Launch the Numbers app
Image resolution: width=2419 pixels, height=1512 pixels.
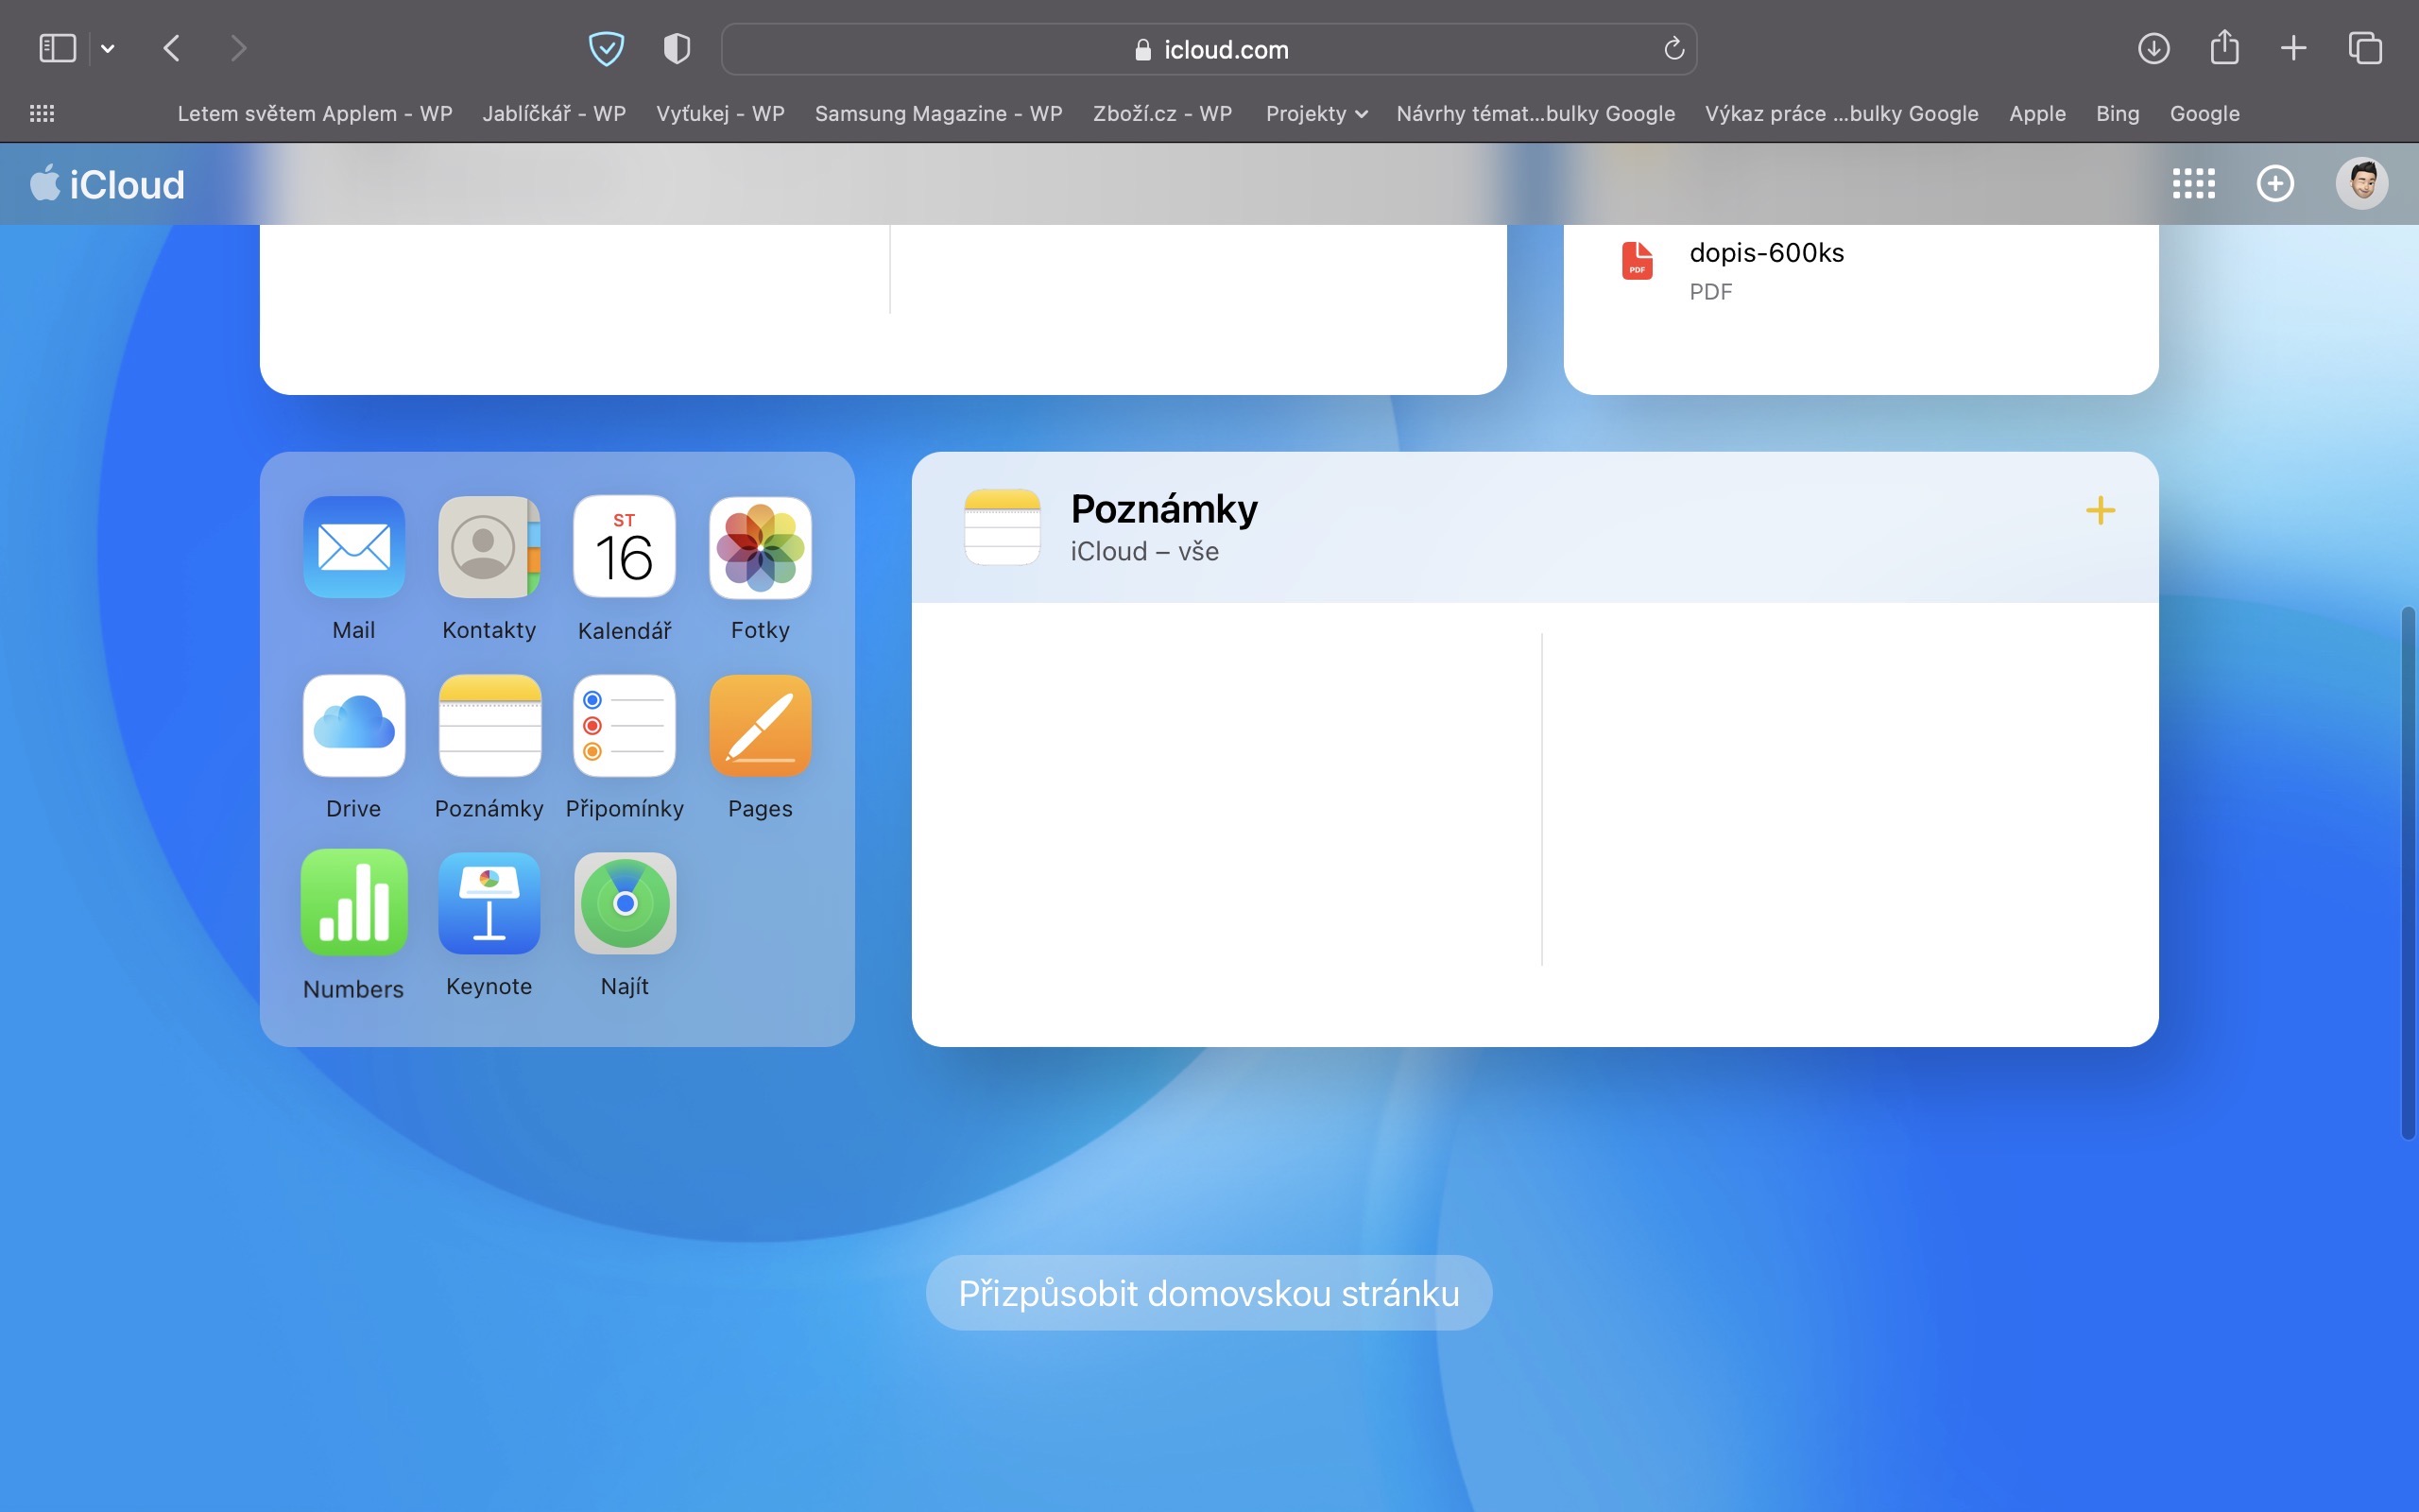[x=353, y=903]
